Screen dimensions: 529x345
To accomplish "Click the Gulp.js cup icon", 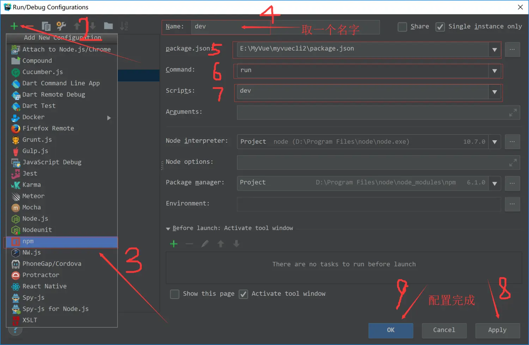I will pos(16,151).
